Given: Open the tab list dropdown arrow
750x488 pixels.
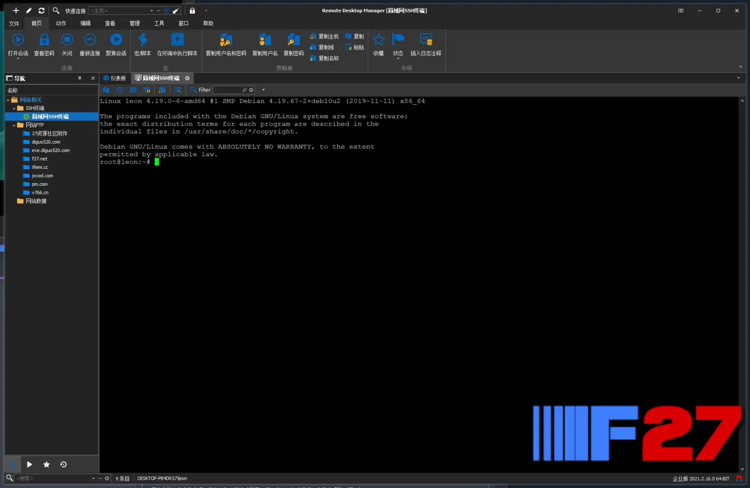Looking at the screenshot, I should 739,78.
